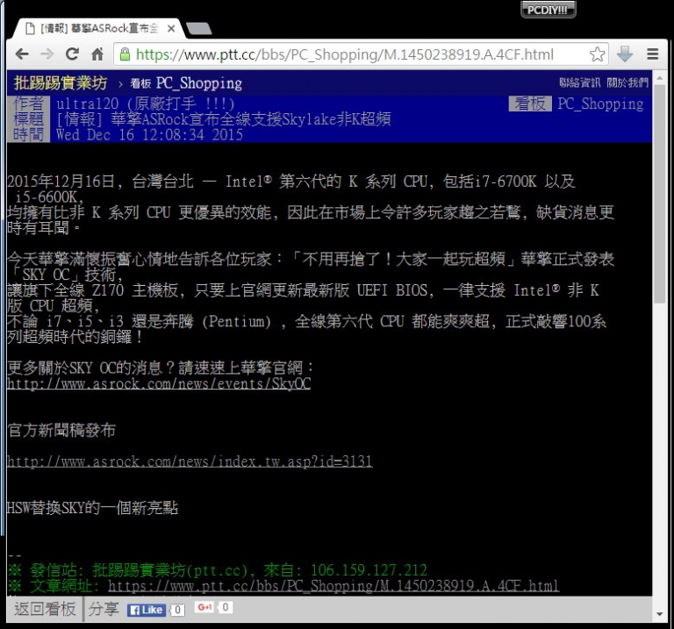The image size is (674, 629).
Task: Close the ASRock article tab
Action: pos(171,28)
